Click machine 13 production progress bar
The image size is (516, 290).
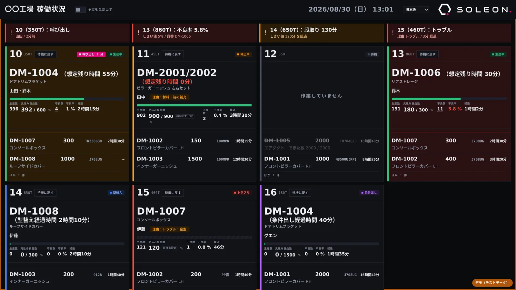coord(449,99)
